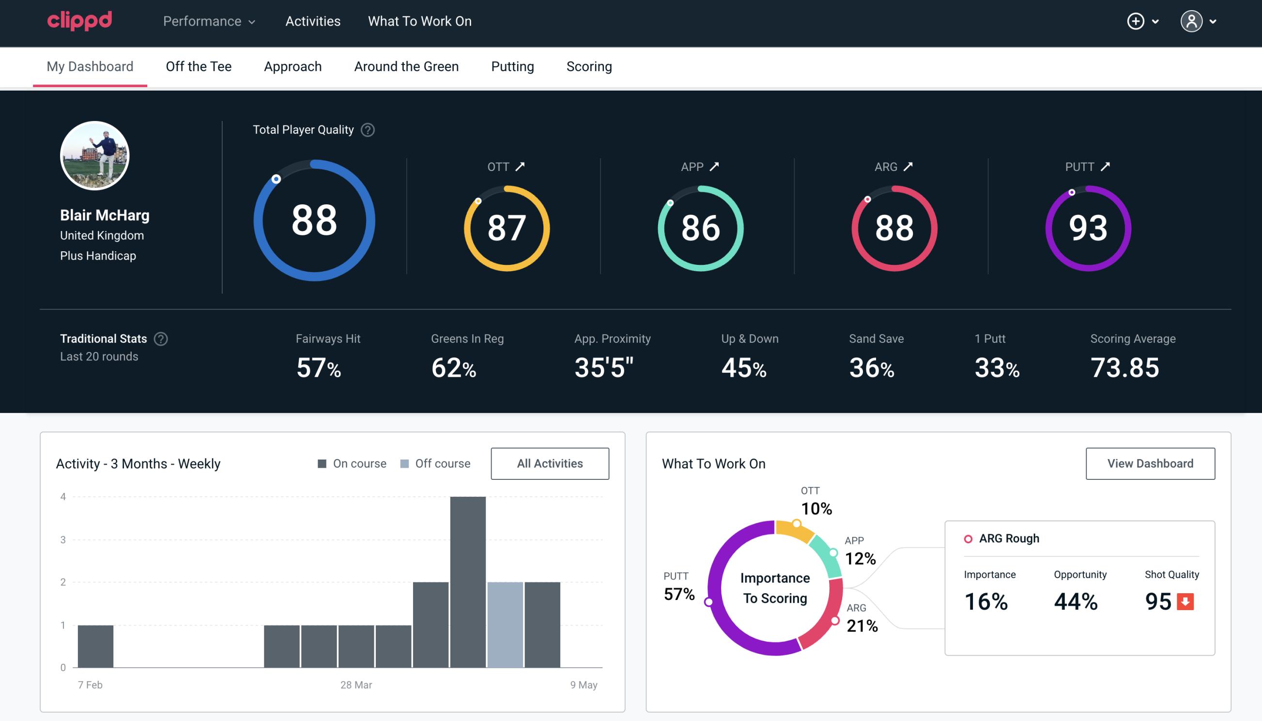The height and width of the screenshot is (721, 1262).
Task: Click the View Dashboard button
Action: click(1149, 463)
